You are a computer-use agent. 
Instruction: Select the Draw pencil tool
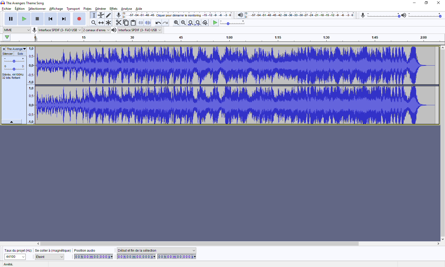[108, 15]
